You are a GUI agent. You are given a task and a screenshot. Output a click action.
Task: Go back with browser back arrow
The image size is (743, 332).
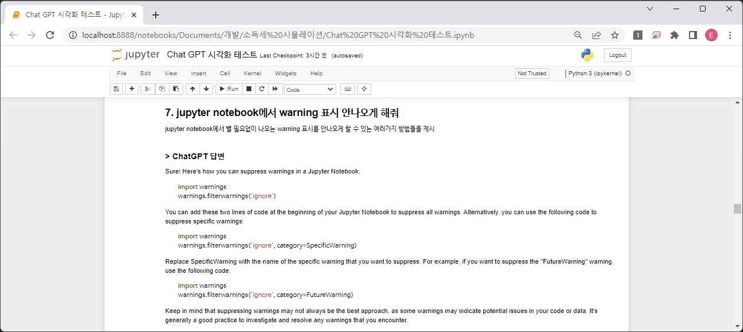13,35
